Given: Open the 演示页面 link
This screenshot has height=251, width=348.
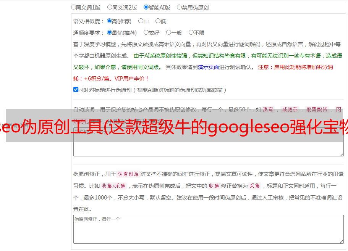Looking at the screenshot, I should point(209,67).
